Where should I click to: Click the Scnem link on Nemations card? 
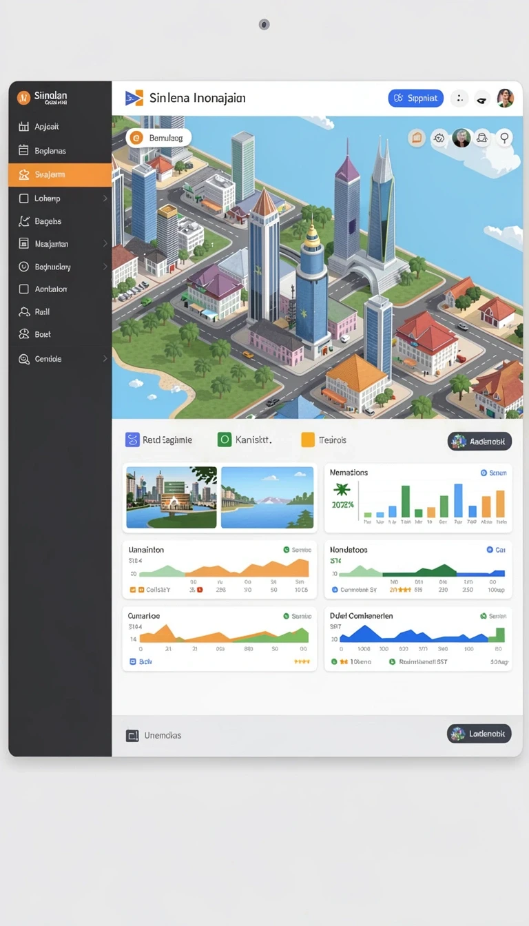point(493,473)
